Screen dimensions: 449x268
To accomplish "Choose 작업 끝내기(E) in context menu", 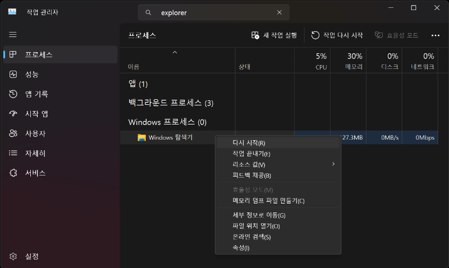I will [278, 154].
